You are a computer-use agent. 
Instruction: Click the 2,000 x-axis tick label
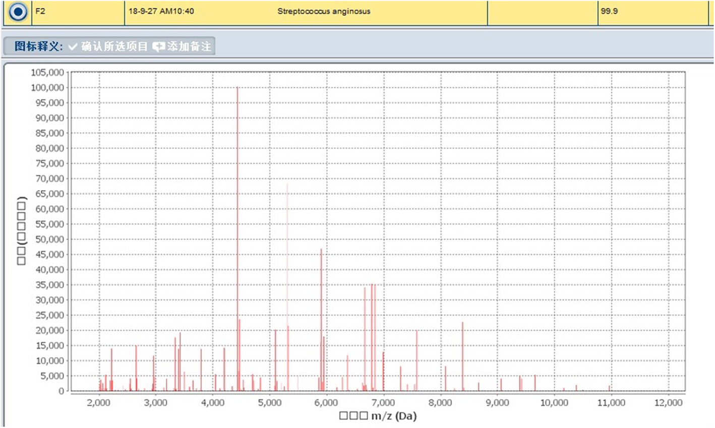coord(99,403)
